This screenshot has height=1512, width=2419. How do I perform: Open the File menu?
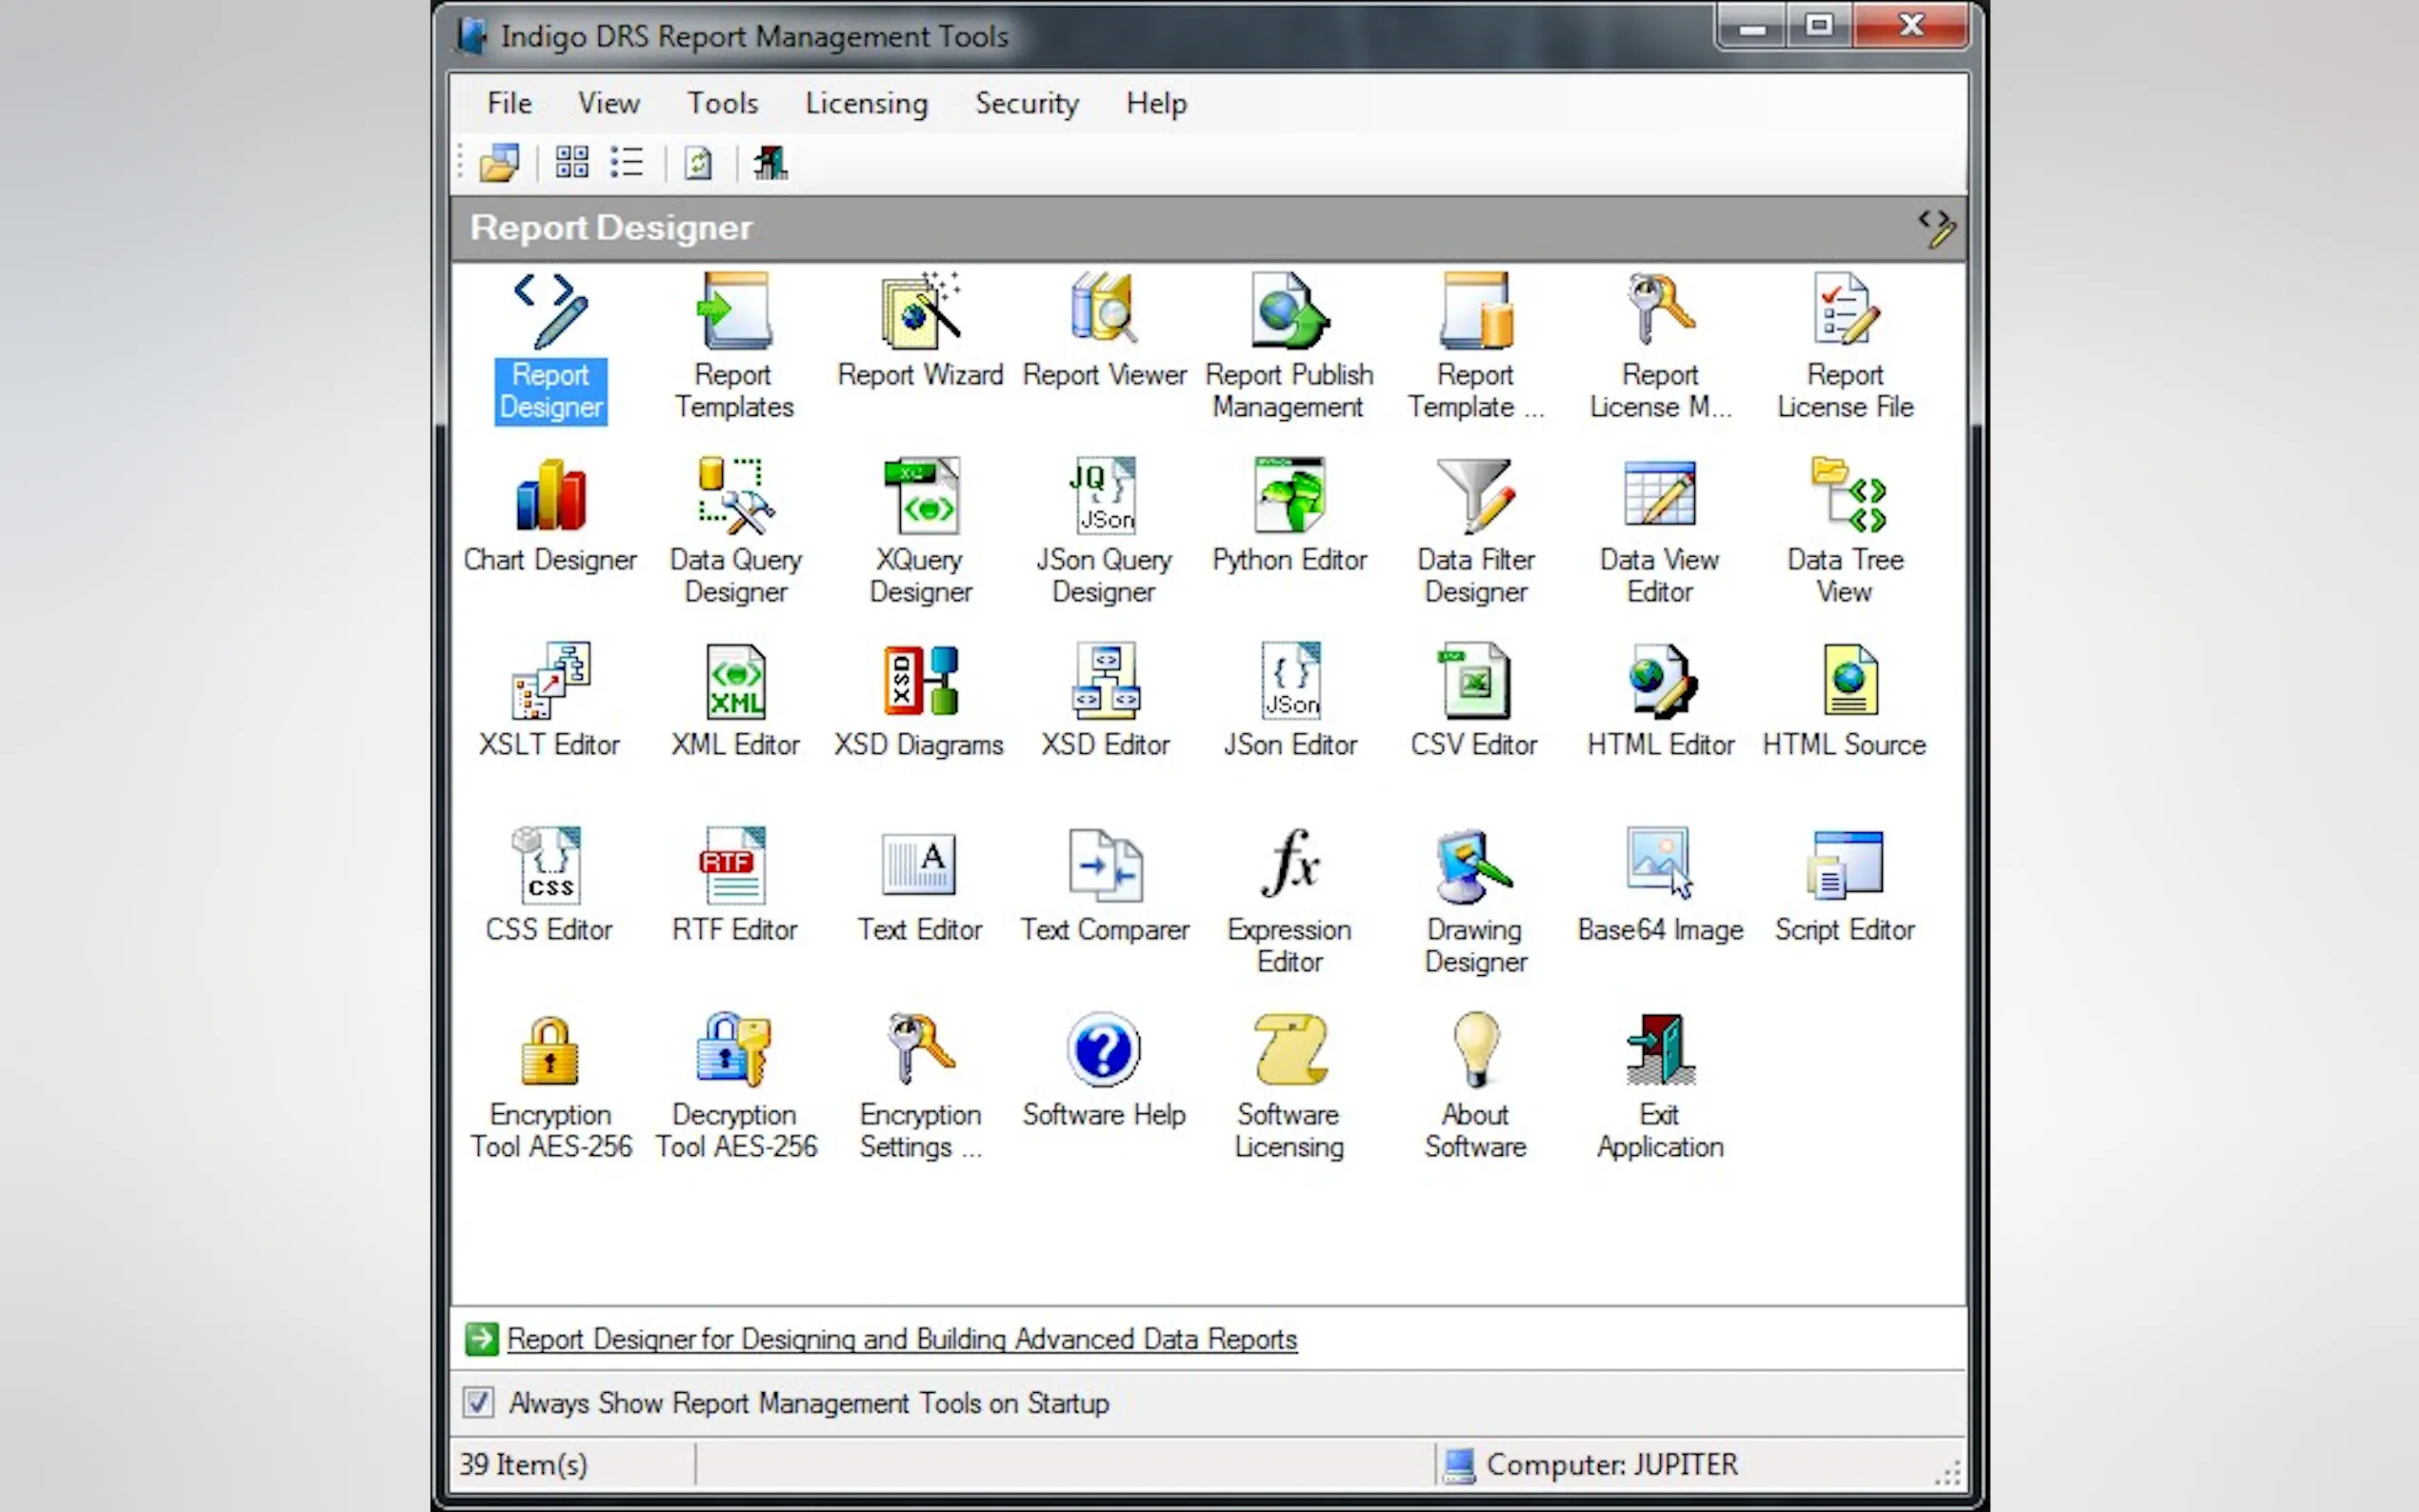[x=509, y=103]
